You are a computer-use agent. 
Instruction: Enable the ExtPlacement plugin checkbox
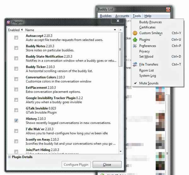pyautogui.click(x=16, y=90)
